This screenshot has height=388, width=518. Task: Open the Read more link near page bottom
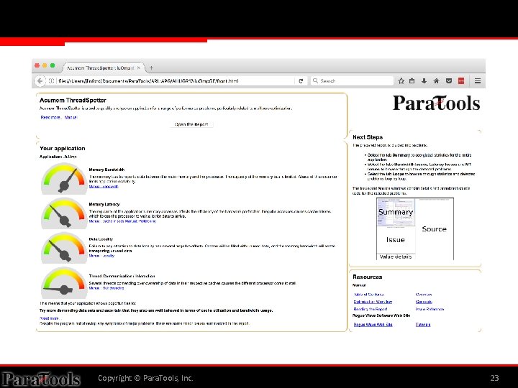coord(50,318)
